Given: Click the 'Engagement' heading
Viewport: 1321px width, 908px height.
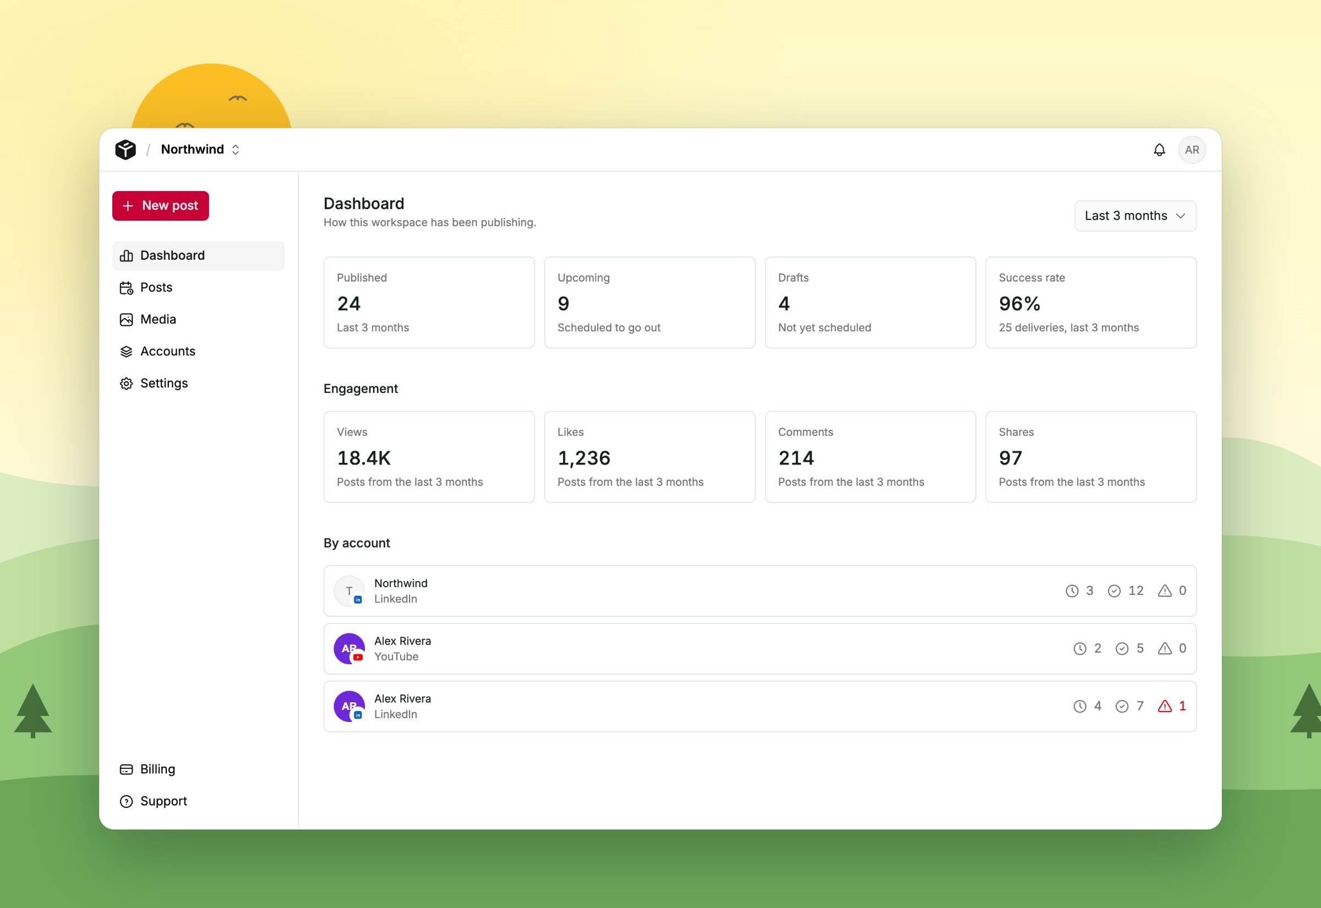Looking at the screenshot, I should click(361, 389).
